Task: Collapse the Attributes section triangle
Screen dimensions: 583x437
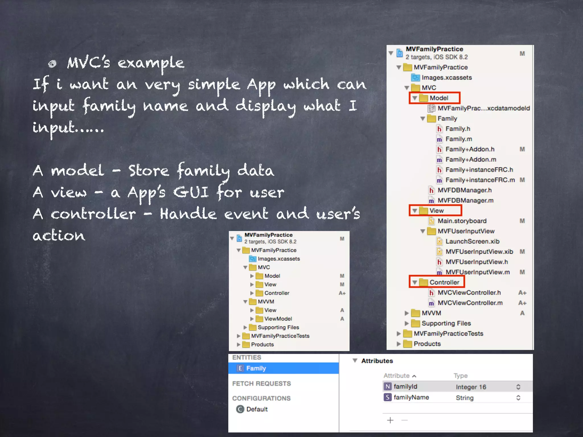Action: pos(355,361)
